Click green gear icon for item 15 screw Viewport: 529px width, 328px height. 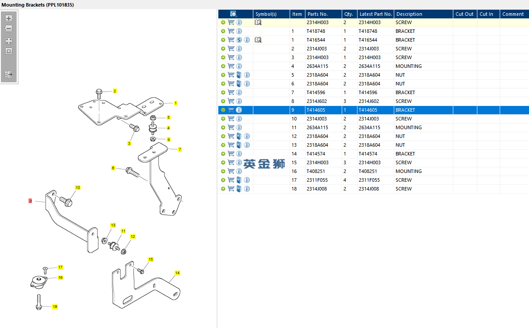(x=223, y=162)
